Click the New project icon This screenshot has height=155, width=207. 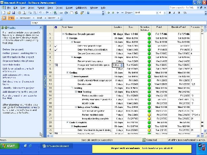(4, 13)
